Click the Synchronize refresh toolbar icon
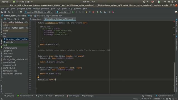Screen dimensions: 178x100 click(9, 12)
